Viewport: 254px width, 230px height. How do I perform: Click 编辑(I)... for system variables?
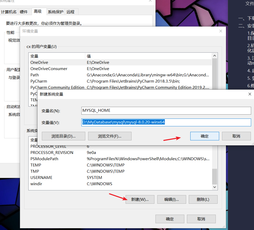(172, 199)
